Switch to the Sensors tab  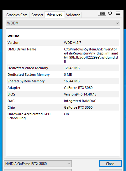[37, 15]
